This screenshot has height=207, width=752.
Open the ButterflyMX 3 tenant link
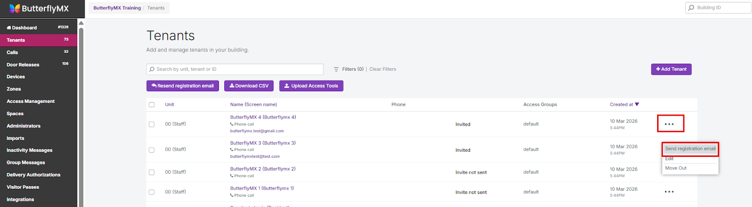click(263, 143)
